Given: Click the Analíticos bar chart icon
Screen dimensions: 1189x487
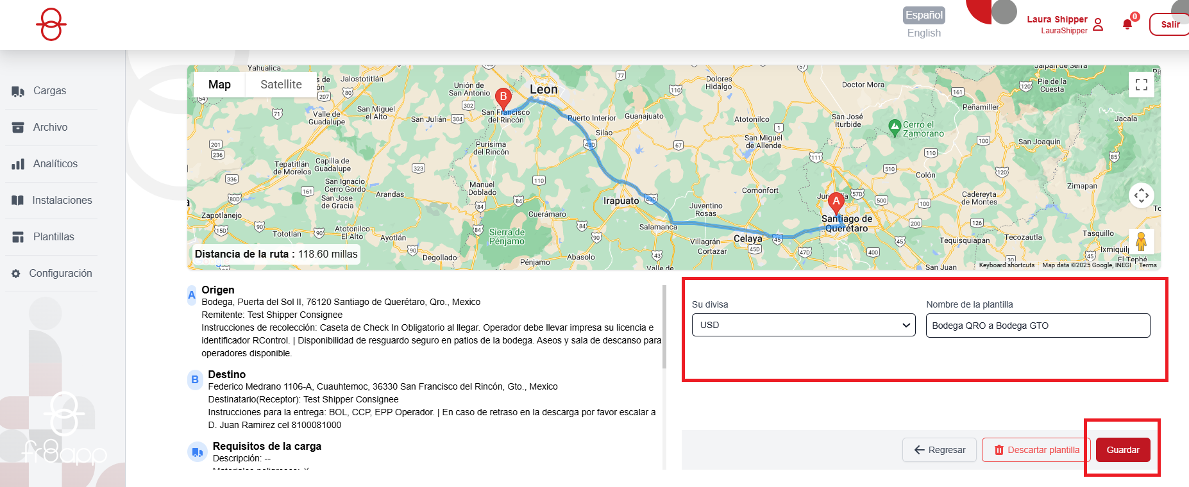Looking at the screenshot, I should [18, 164].
